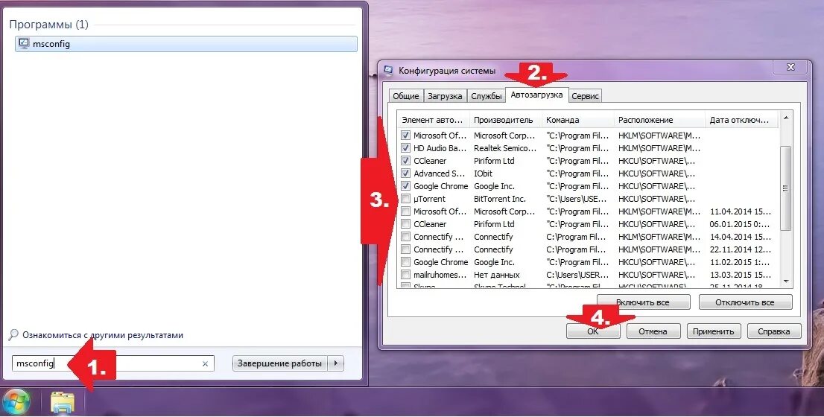The width and height of the screenshot is (824, 417).
Task: Select the Realtek Semico... manufacturer cell
Action: click(x=506, y=148)
